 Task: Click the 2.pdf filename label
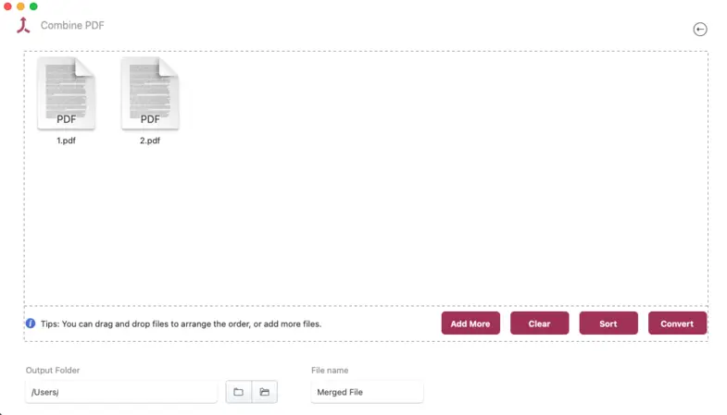[x=150, y=141]
